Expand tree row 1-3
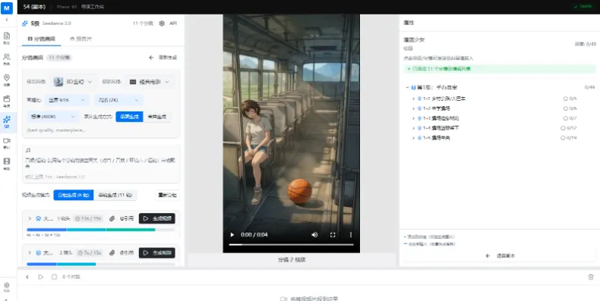 [x=413, y=118]
